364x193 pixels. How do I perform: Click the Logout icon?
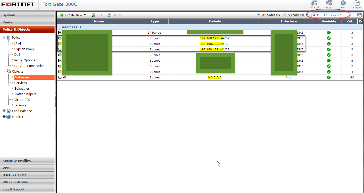[x=357, y=3]
